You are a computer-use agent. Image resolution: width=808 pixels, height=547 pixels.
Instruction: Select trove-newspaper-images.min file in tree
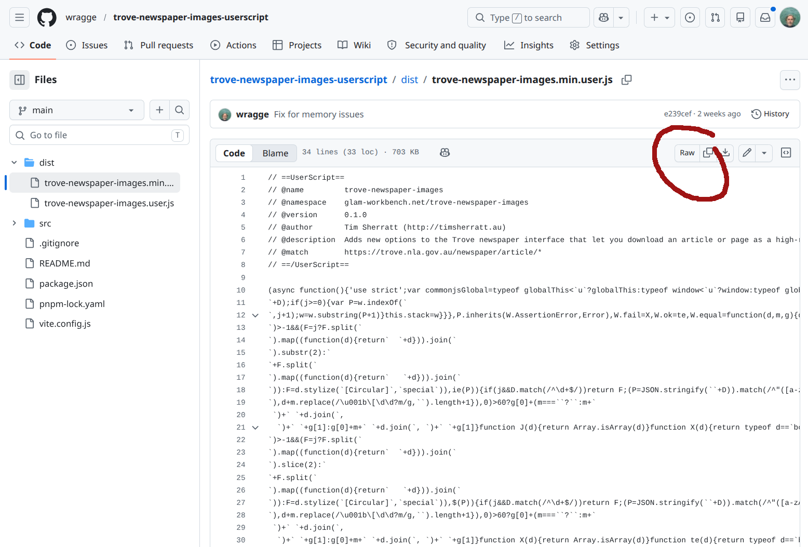(95, 183)
